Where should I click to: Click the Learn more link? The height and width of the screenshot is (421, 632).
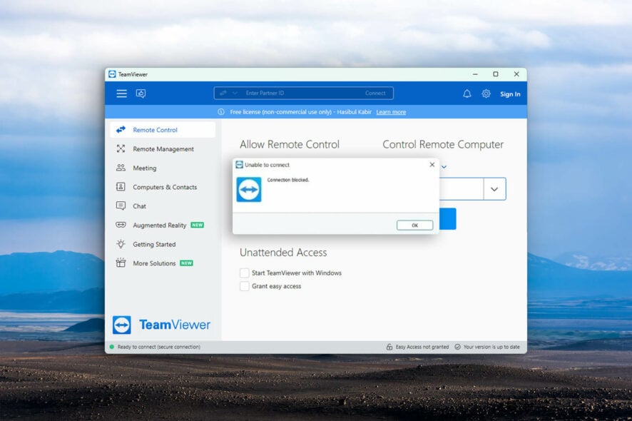[391, 112]
